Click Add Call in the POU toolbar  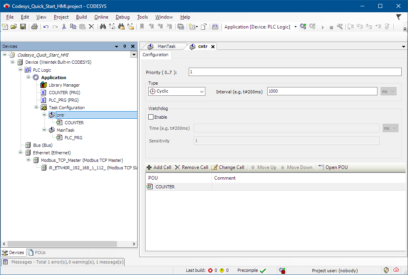click(x=159, y=167)
